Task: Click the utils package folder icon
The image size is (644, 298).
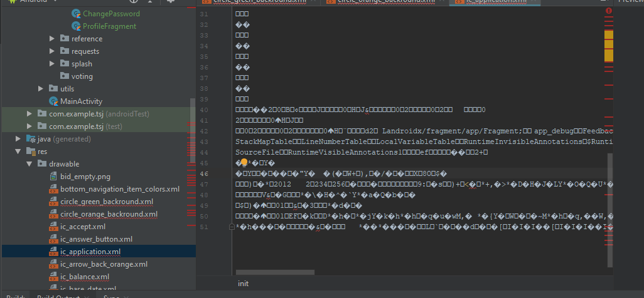Action: point(53,88)
